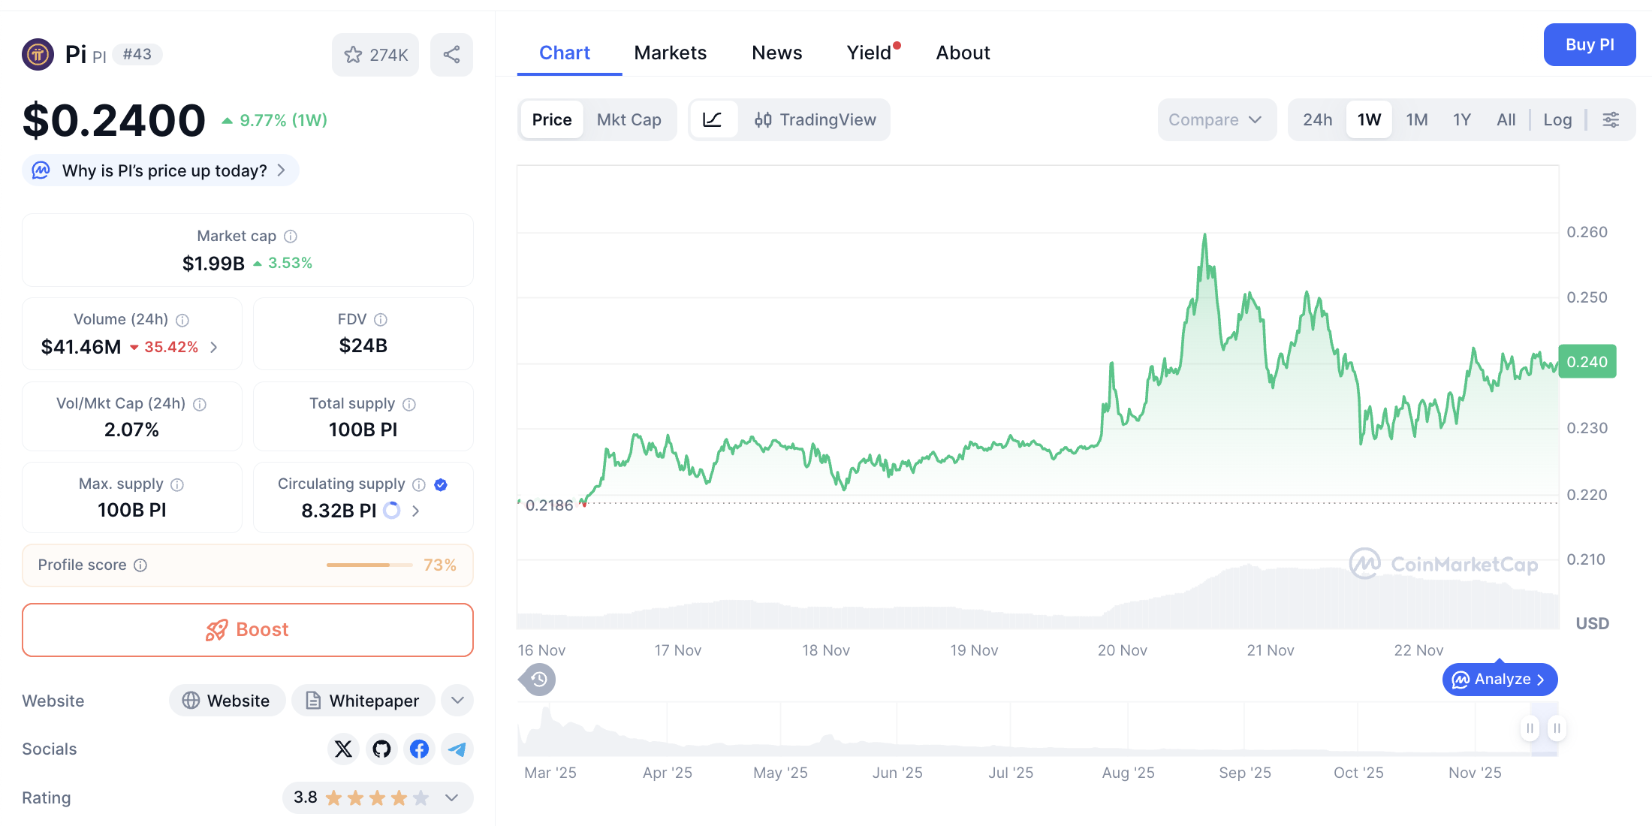Open Pi's GitHub page
Screen dimensions: 1652x826
(x=381, y=749)
